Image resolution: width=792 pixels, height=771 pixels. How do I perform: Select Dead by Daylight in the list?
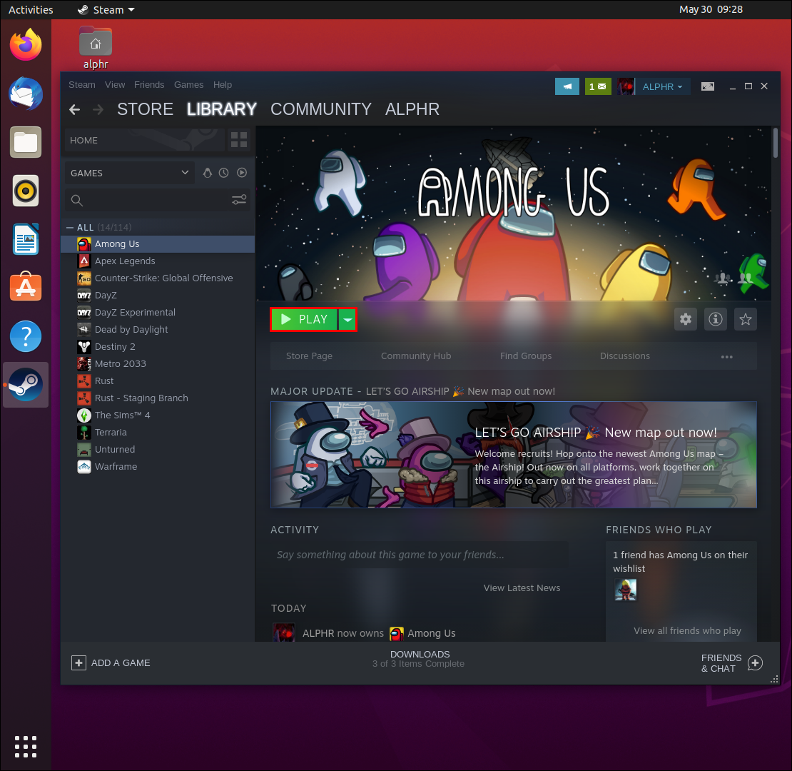tap(158, 329)
